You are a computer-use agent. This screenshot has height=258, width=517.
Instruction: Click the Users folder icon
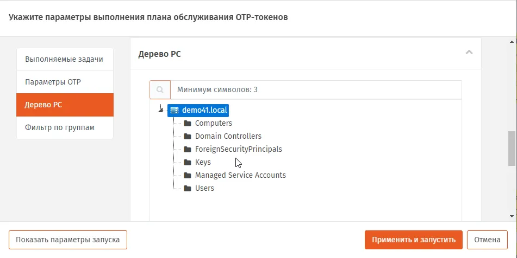click(x=188, y=188)
